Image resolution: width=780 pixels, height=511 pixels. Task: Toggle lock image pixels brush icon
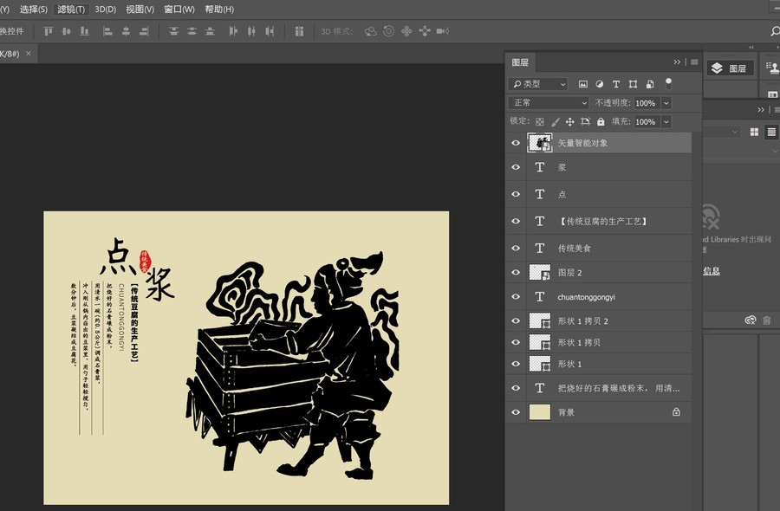556,122
